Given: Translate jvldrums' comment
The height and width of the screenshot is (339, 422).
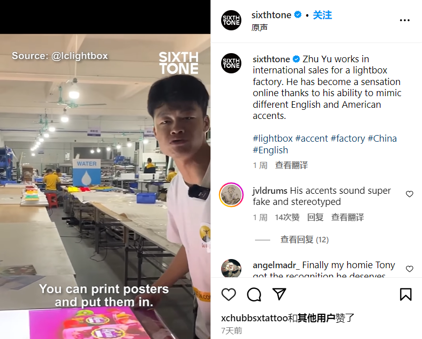Looking at the screenshot, I should point(348,217).
